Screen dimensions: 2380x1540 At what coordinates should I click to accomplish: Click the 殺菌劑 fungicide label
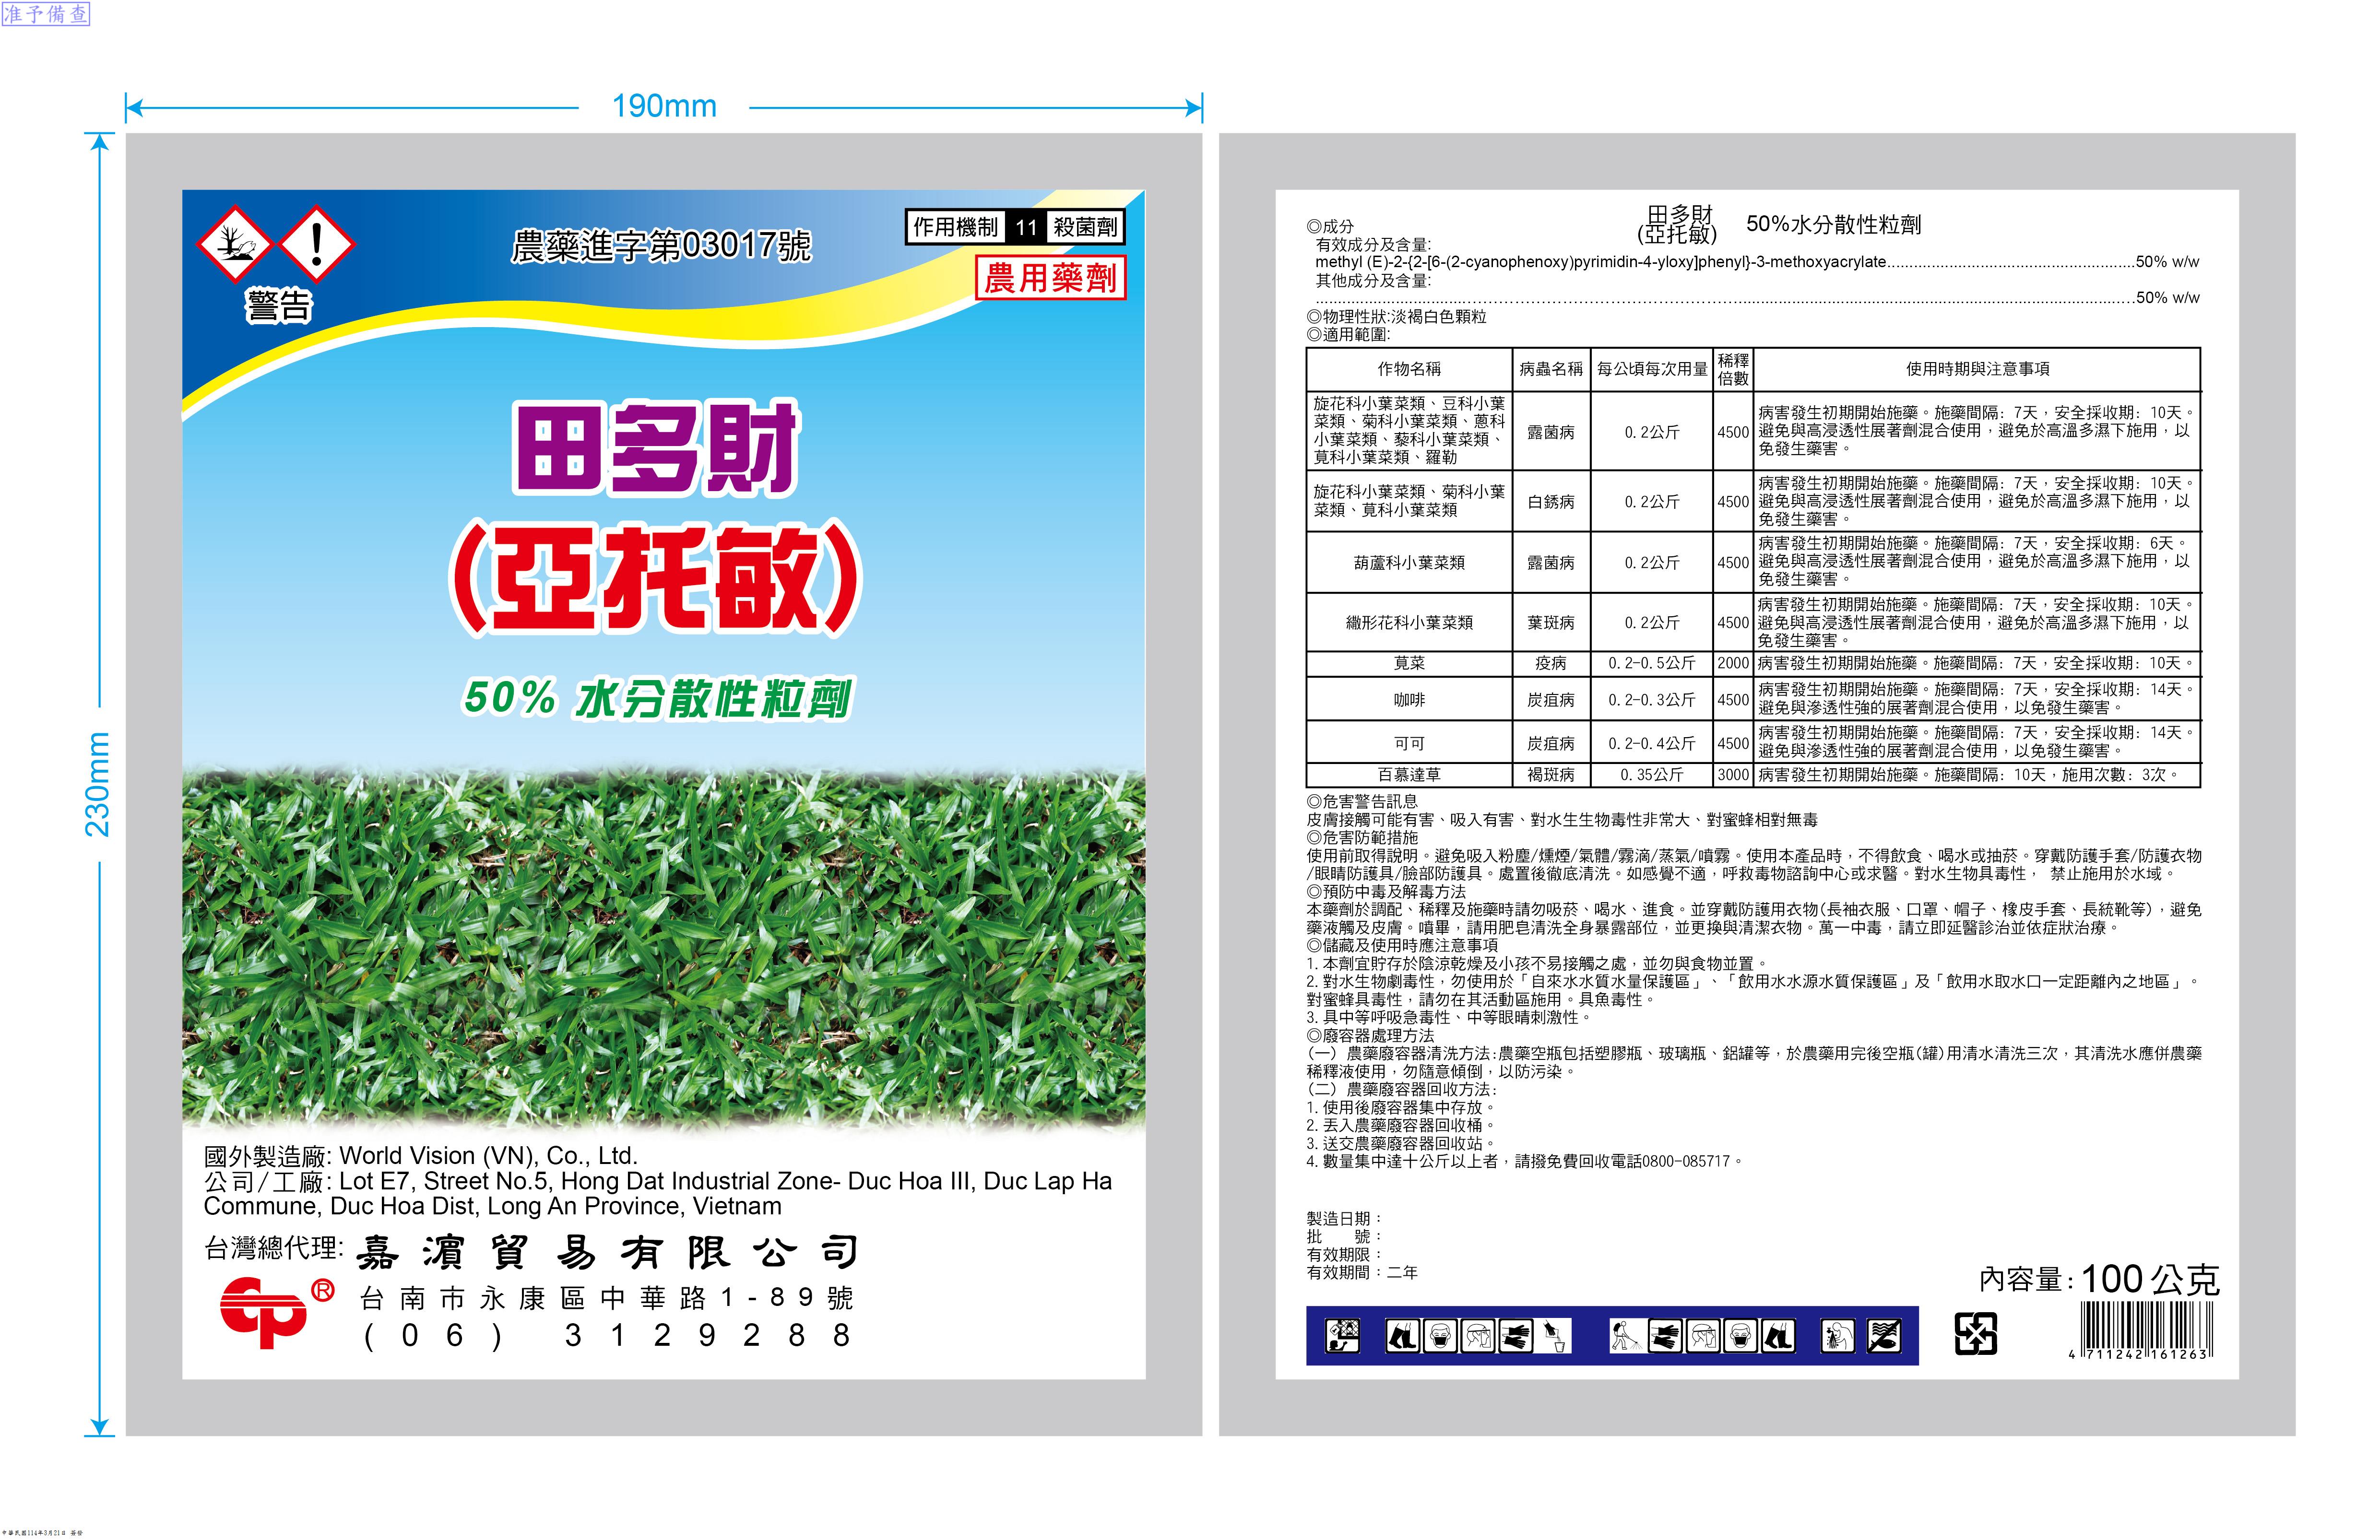point(1085,227)
